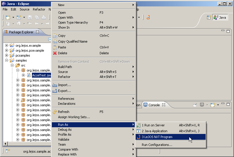
Task: Select the pcsamples project
Action: point(23,55)
